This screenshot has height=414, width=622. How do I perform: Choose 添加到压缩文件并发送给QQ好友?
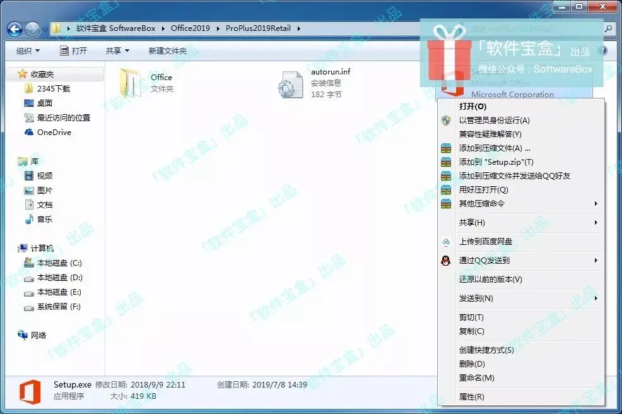(521, 176)
